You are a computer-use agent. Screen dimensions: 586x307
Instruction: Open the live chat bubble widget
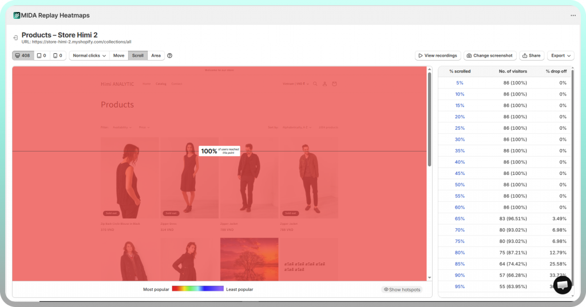click(563, 285)
